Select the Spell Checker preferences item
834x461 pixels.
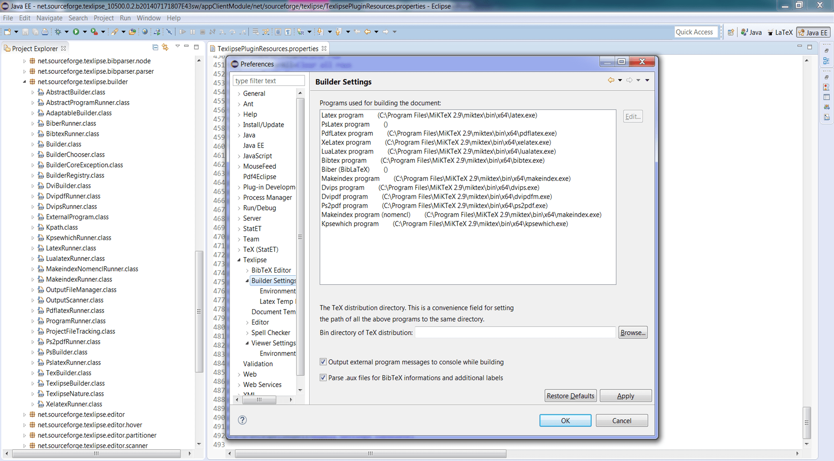(271, 333)
